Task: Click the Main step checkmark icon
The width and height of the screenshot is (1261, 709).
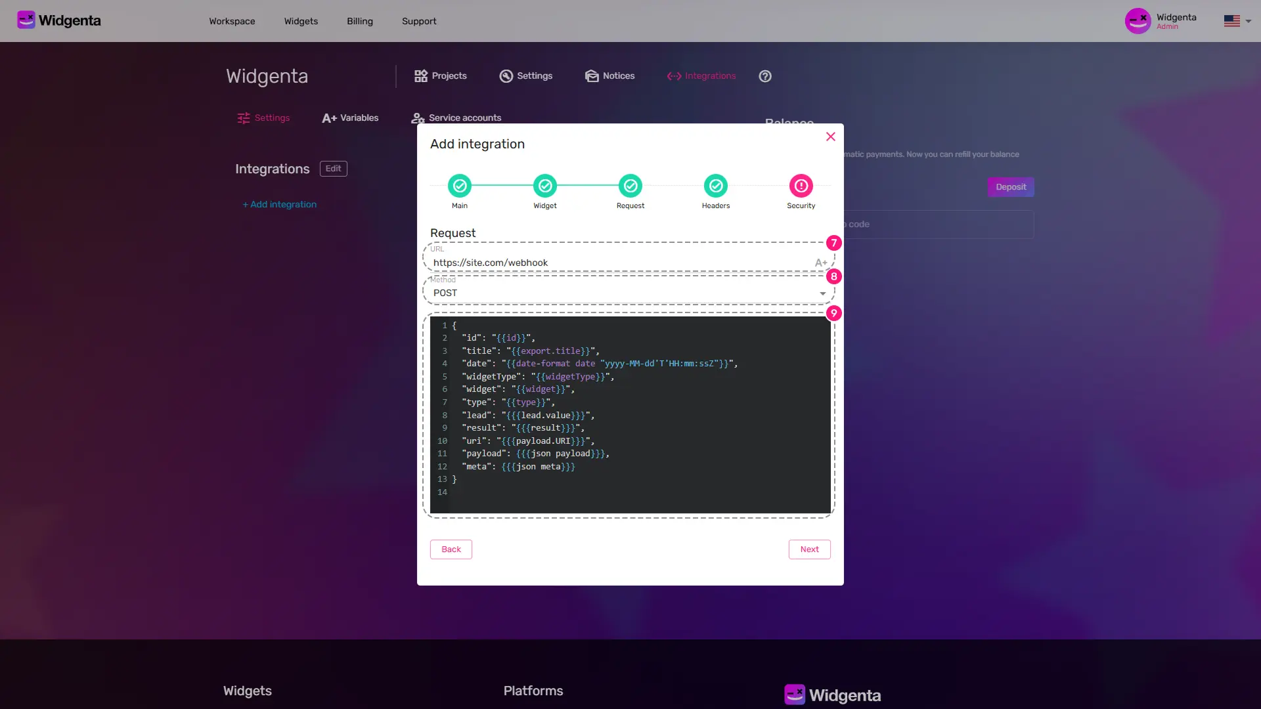Action: click(459, 186)
